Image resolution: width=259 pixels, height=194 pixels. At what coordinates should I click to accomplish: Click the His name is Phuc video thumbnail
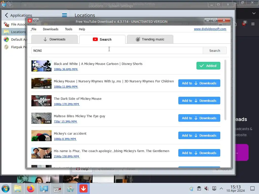coord(41,153)
